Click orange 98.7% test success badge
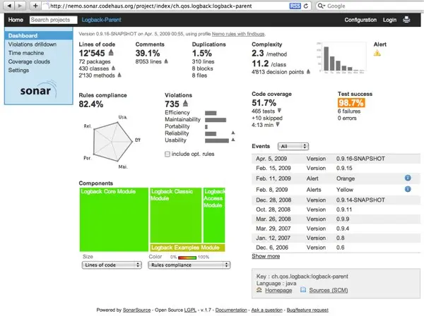The width and height of the screenshot is (424, 316). [351, 103]
